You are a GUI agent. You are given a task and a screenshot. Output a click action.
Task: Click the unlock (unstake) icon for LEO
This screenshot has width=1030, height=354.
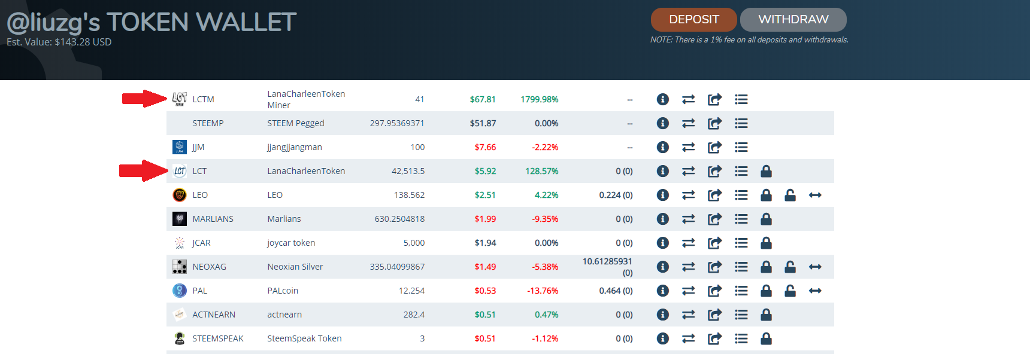(790, 195)
